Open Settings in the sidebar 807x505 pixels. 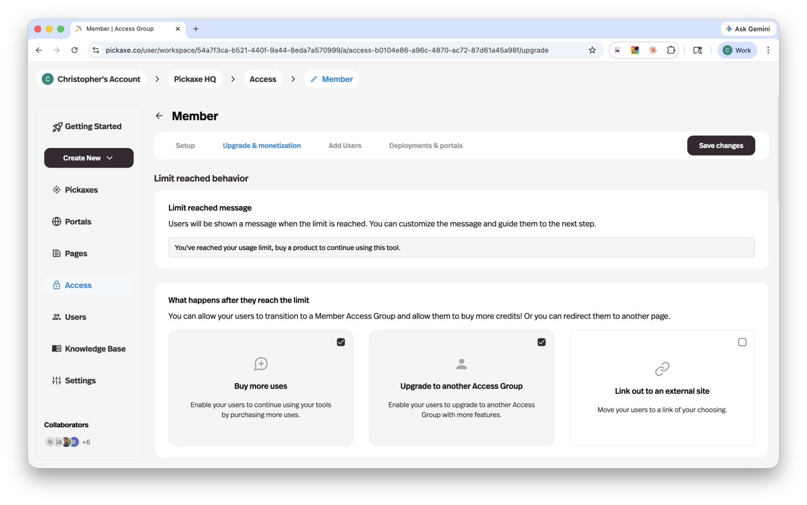point(89,380)
